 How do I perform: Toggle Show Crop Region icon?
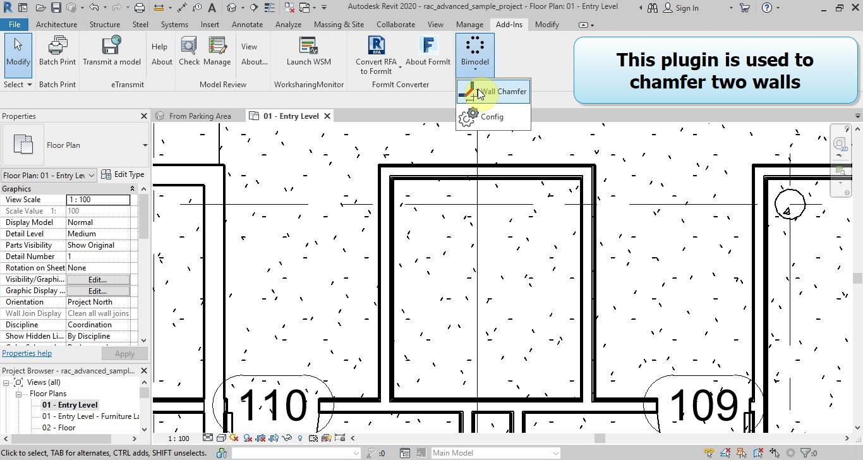pyautogui.click(x=274, y=438)
